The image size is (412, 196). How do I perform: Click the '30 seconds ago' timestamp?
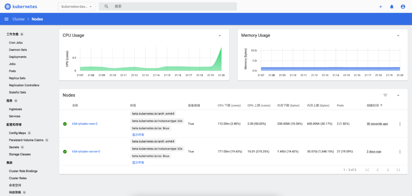pos(377,124)
